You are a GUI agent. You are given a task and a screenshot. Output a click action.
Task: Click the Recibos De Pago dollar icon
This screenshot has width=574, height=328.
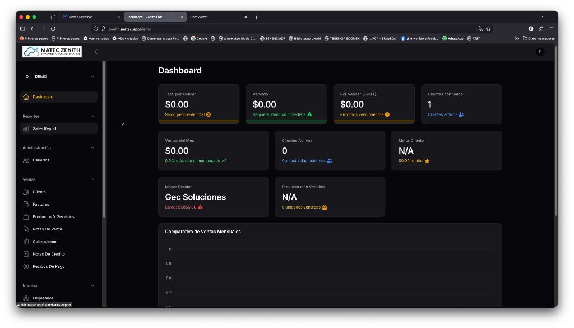click(x=26, y=267)
